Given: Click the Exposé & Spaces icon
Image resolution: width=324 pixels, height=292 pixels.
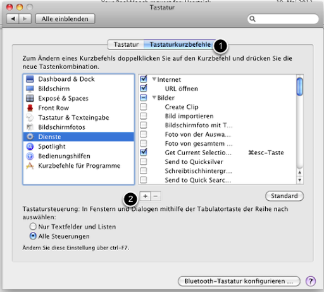Looking at the screenshot, I should [30, 98].
